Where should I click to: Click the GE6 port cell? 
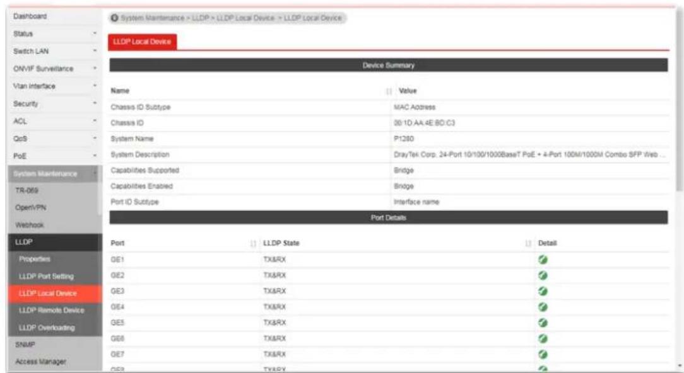(x=117, y=338)
